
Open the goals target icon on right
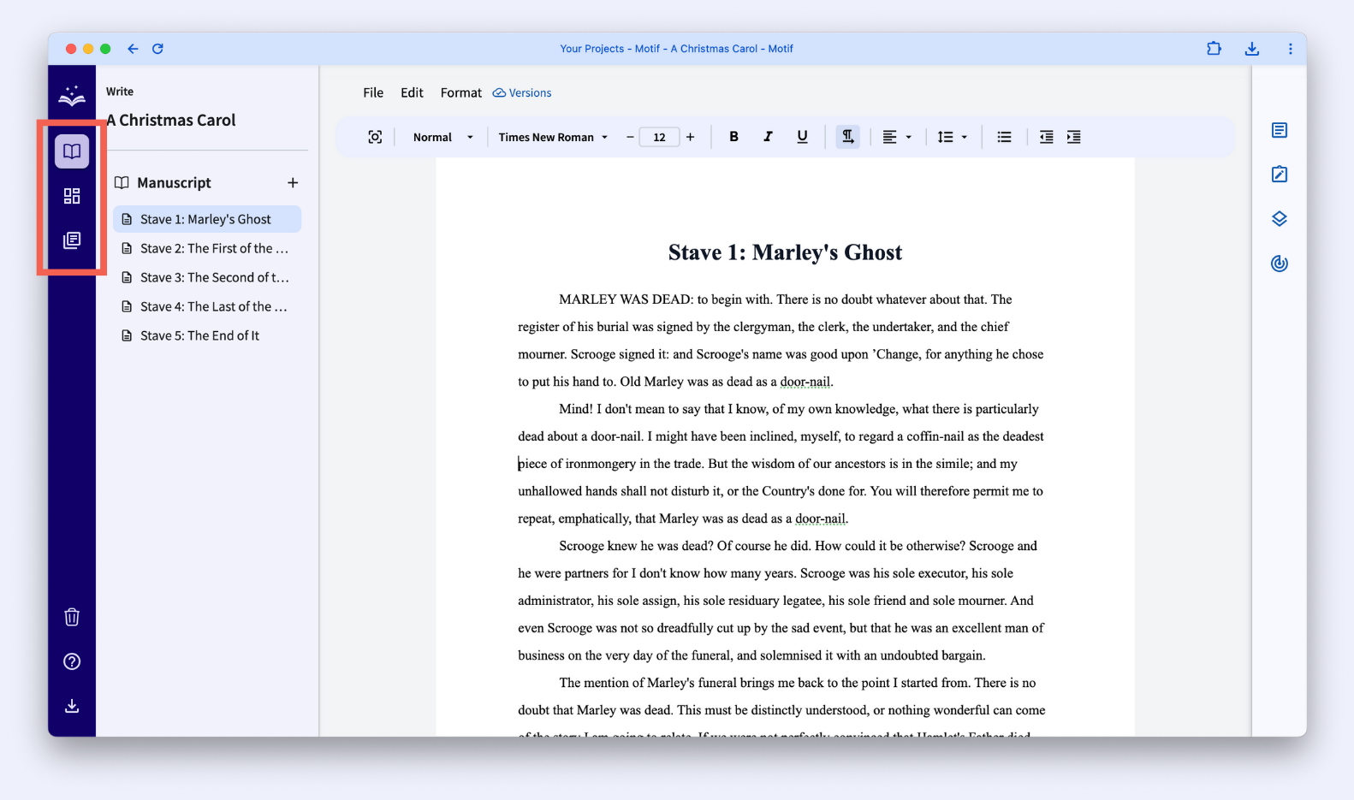pos(1280,264)
